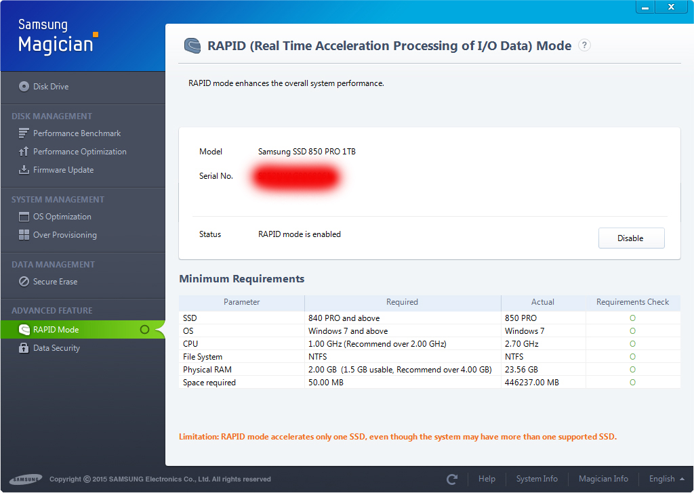Select RAPID Mode in the sidebar
This screenshot has width=694, height=493.
coord(56,330)
